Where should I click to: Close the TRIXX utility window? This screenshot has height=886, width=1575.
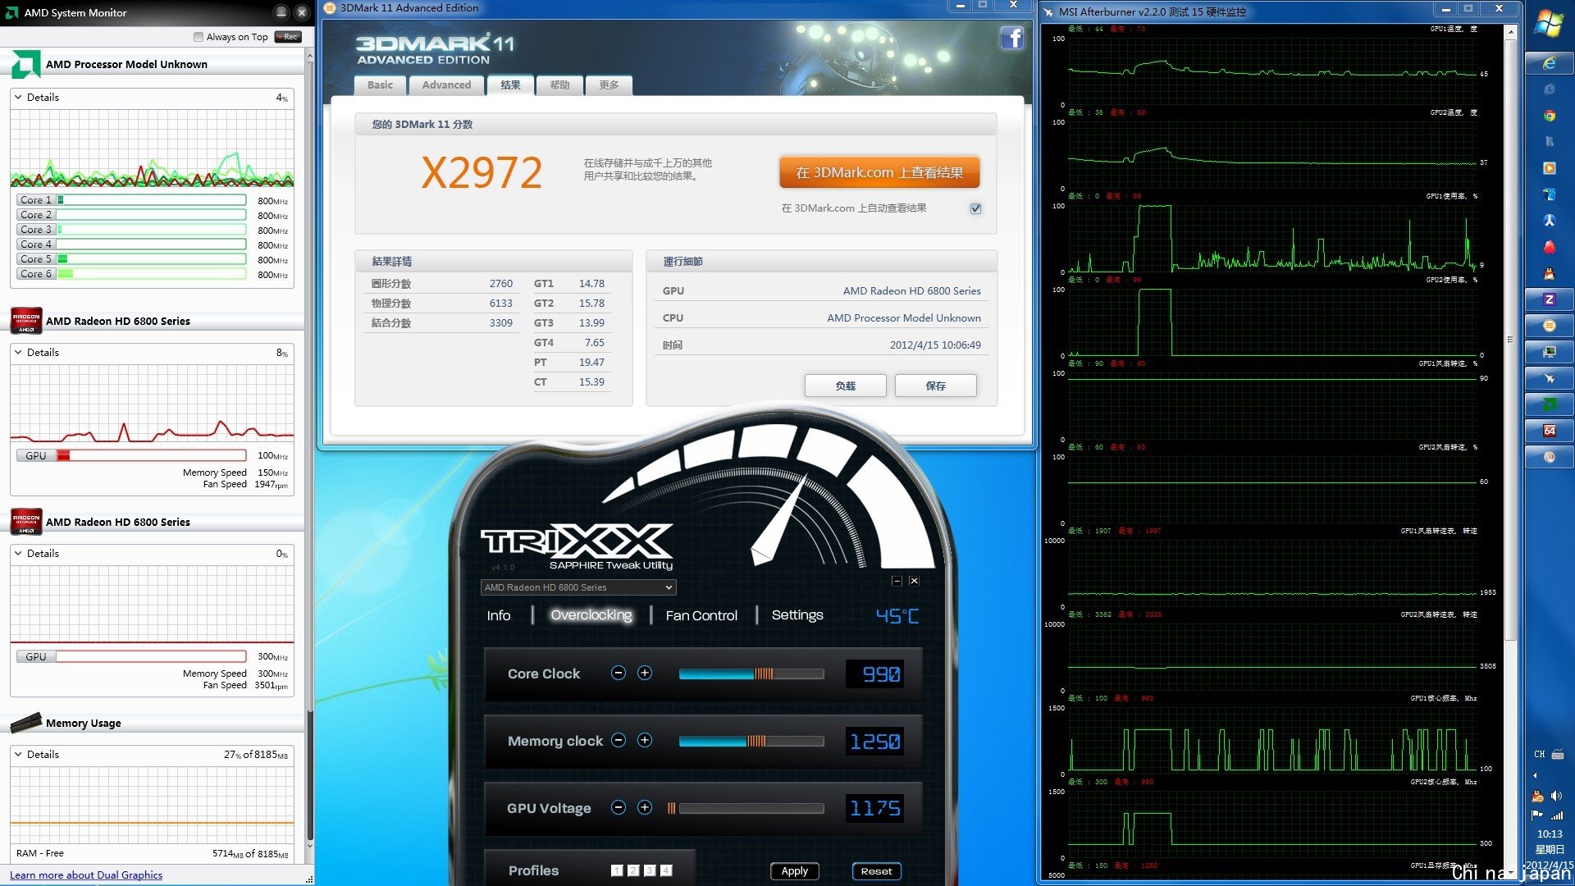point(914,581)
